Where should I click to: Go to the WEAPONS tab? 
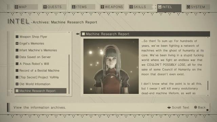point(112,7)
